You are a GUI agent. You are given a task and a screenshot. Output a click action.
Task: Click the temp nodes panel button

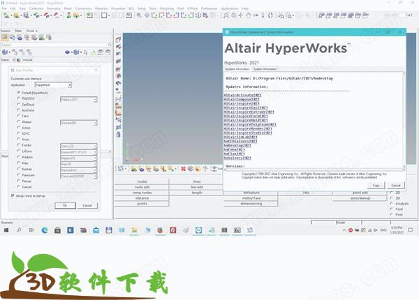(x=142, y=193)
